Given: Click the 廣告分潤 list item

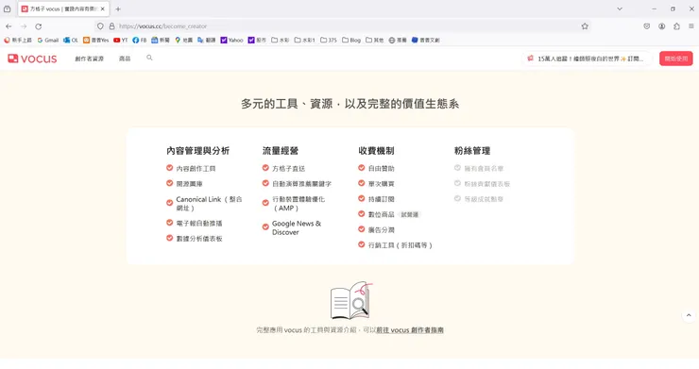Looking at the screenshot, I should [382, 230].
